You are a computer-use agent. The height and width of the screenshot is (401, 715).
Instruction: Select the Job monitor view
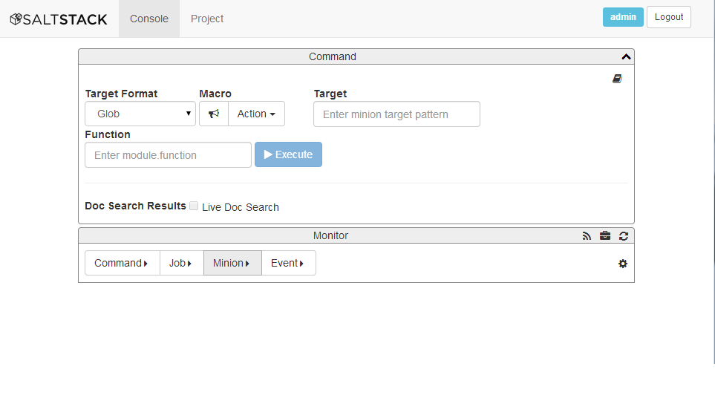tap(181, 263)
